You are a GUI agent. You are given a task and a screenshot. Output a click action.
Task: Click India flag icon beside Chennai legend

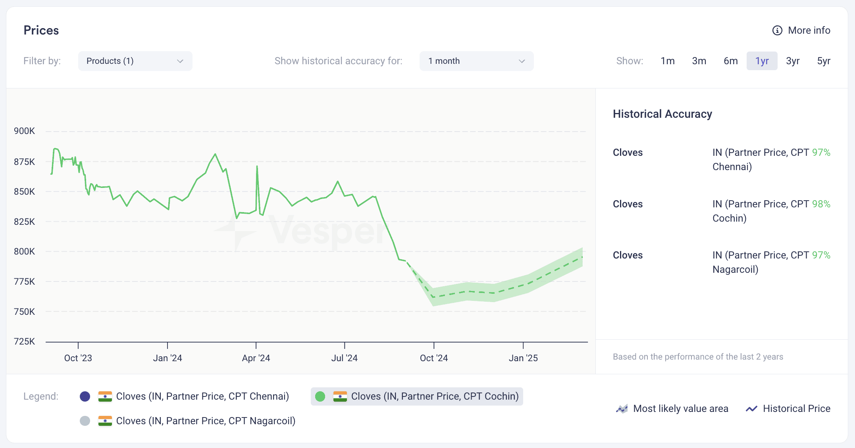click(x=105, y=396)
